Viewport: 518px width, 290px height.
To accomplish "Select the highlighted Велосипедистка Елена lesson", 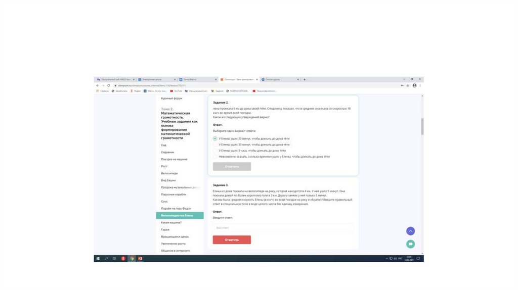I will [180, 215].
